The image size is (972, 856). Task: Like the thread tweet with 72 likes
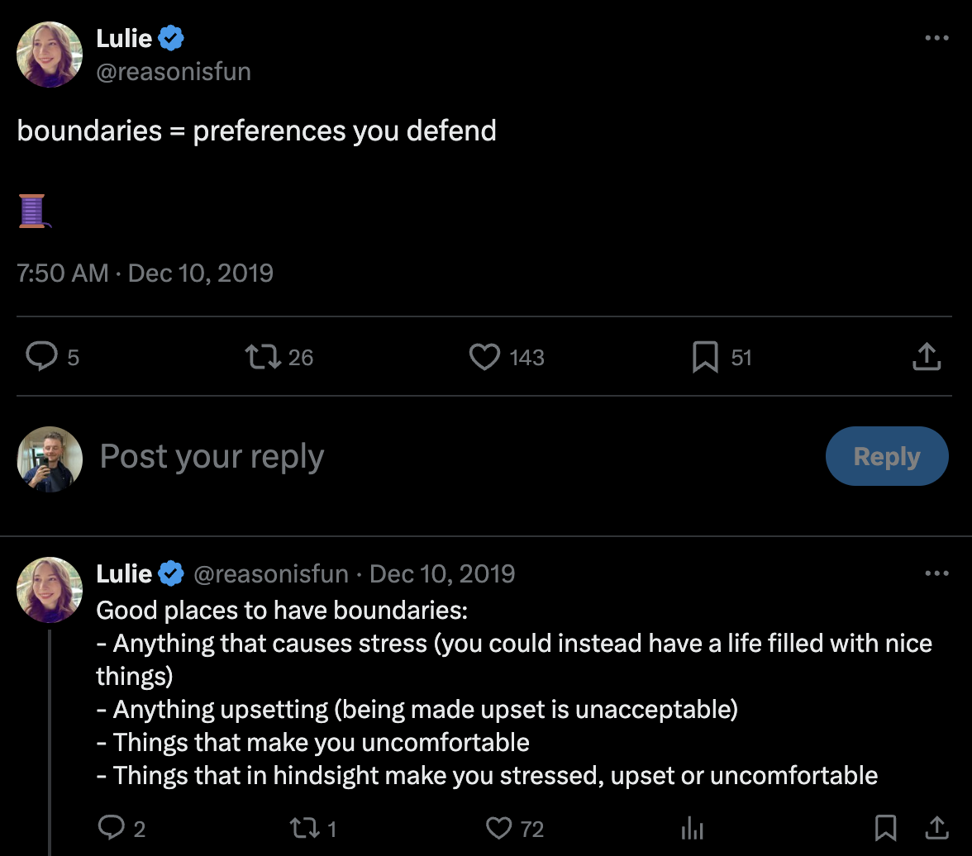point(499,828)
